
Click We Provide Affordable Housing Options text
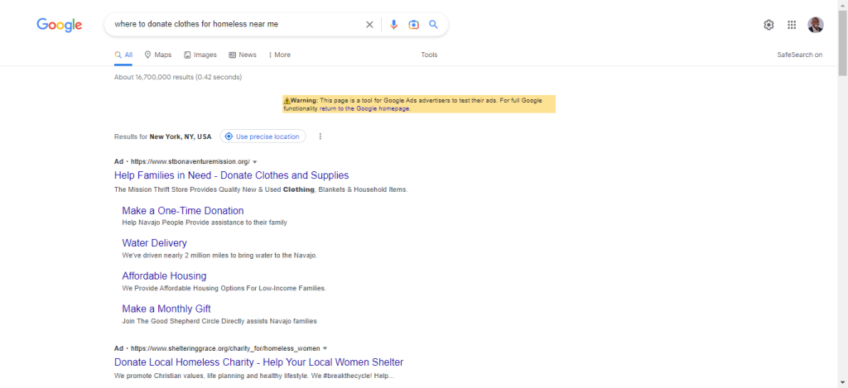point(224,289)
